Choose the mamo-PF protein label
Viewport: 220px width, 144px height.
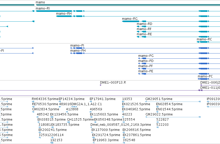click(146, 66)
